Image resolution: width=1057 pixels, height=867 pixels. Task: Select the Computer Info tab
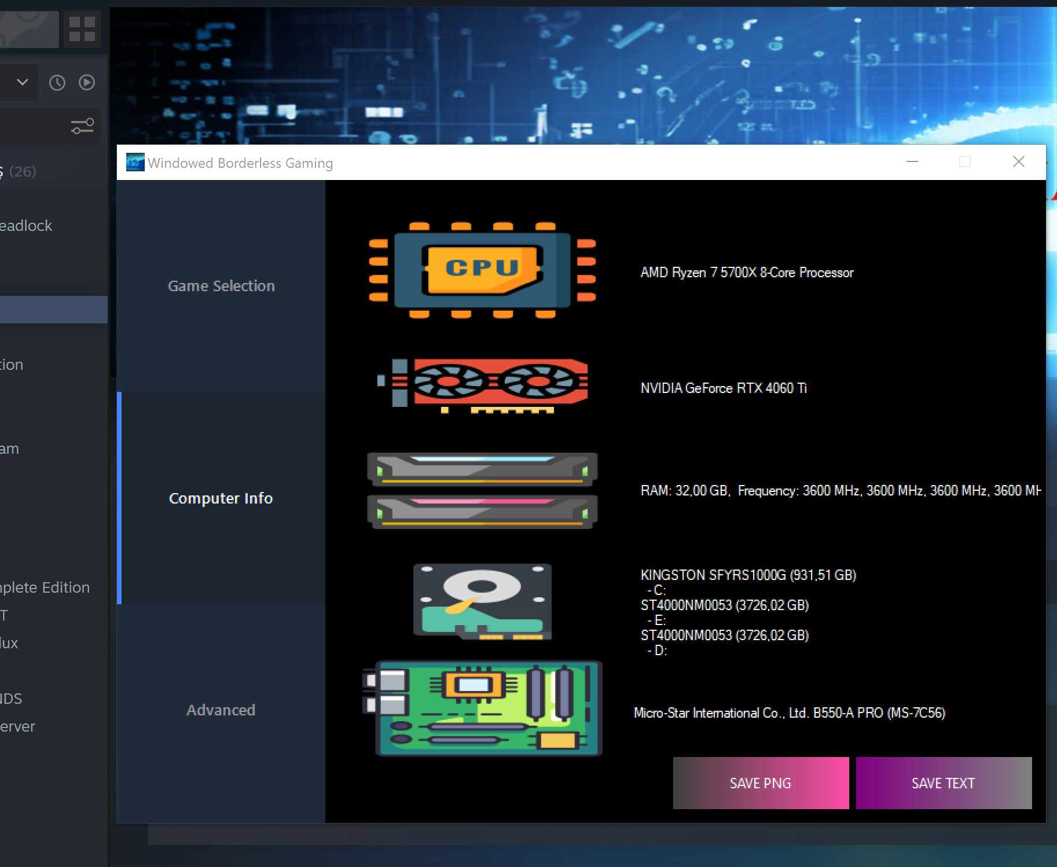pos(221,498)
